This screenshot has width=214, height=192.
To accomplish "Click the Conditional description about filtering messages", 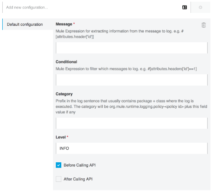I will pos(126,69).
